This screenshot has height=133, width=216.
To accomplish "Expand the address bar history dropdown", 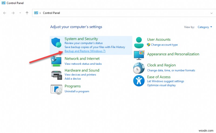I will tap(211, 13).
